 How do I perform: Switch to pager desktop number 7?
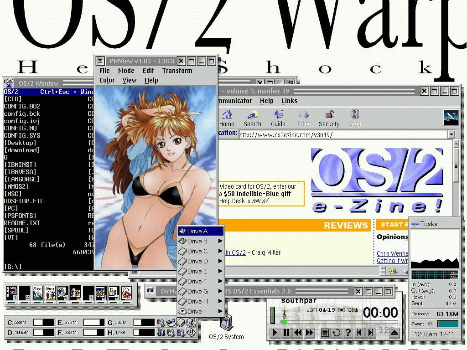click(88, 293)
